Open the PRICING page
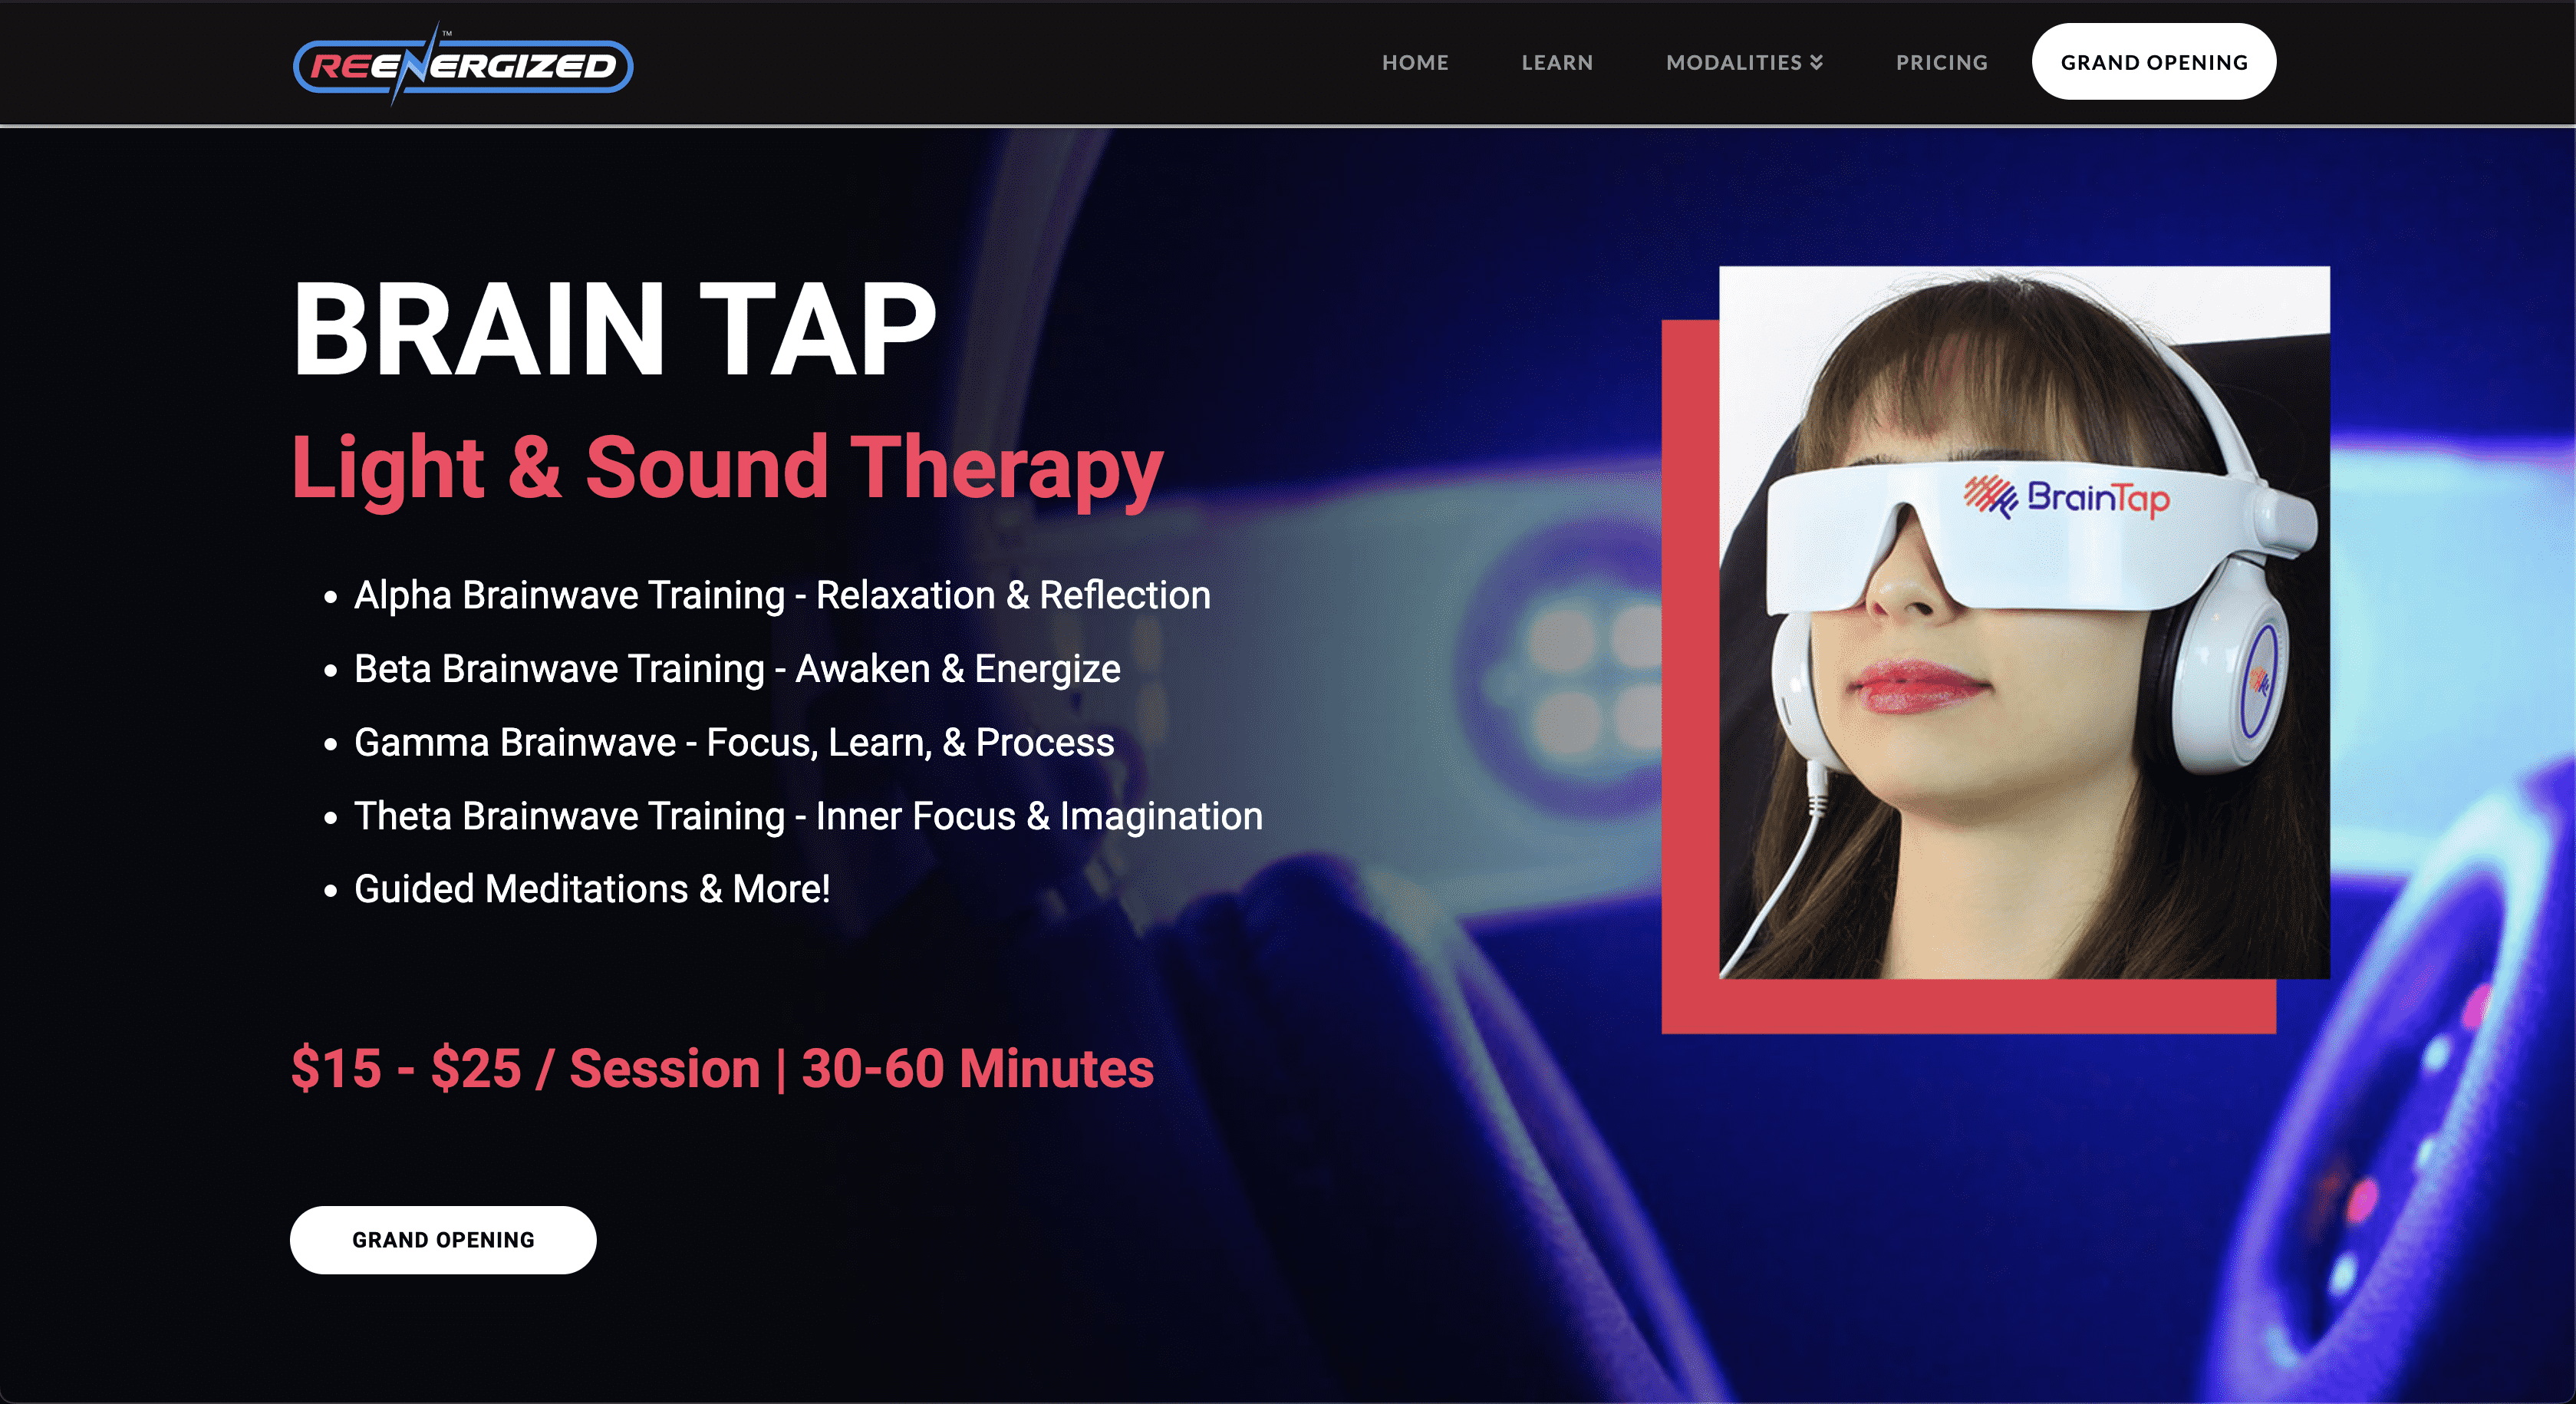Image resolution: width=2576 pixels, height=1404 pixels. [1941, 62]
